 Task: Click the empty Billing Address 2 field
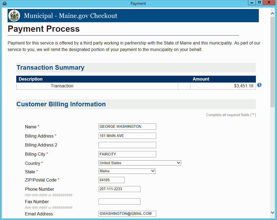(127, 145)
